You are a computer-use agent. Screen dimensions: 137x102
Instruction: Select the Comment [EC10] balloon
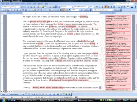pyautogui.click(x=118, y=73)
